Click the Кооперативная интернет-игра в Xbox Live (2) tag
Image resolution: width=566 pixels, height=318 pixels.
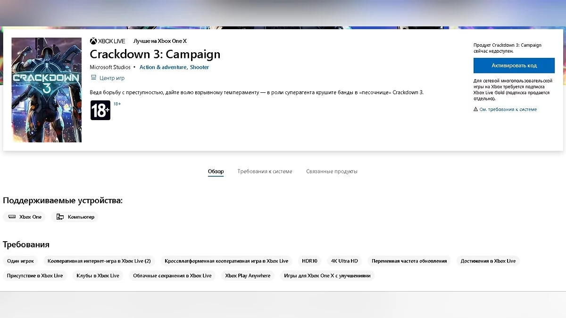click(x=99, y=261)
